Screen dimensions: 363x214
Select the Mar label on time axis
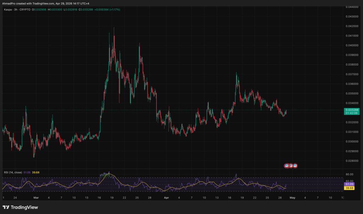pyautogui.click(x=35, y=197)
